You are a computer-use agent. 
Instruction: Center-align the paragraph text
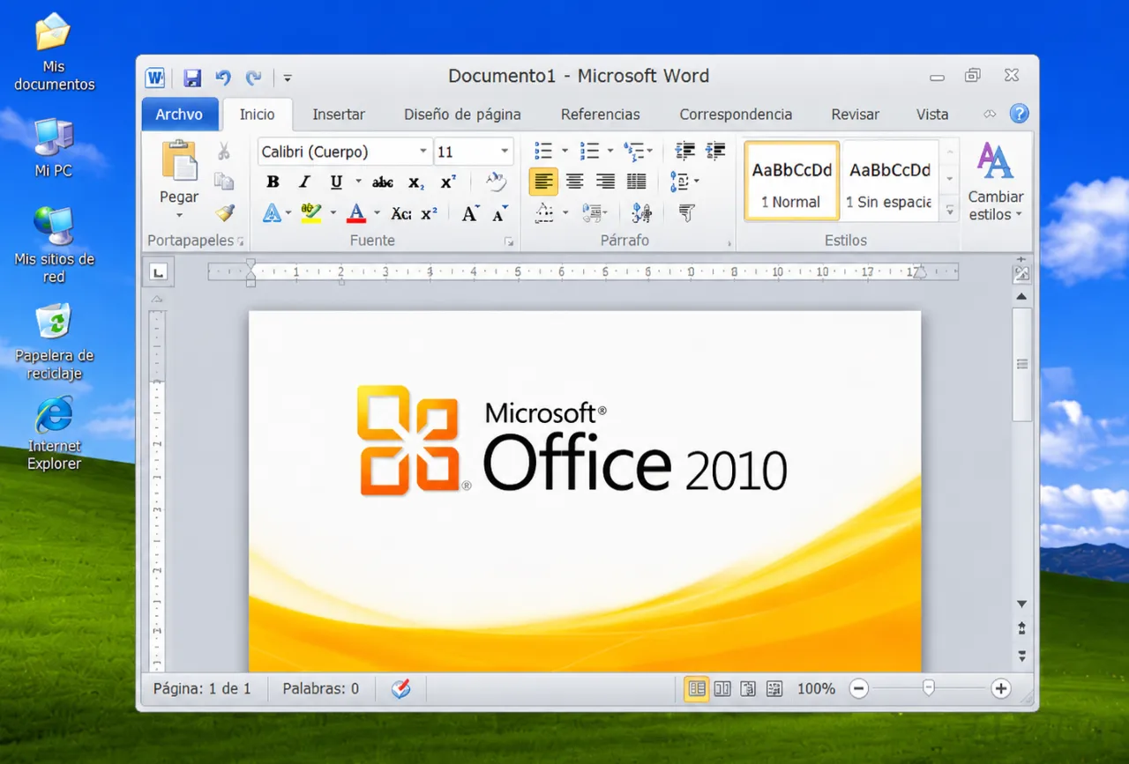(574, 182)
